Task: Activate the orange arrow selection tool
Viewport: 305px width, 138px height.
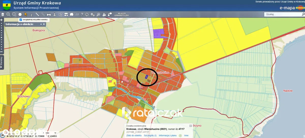Action: click(x=26, y=14)
